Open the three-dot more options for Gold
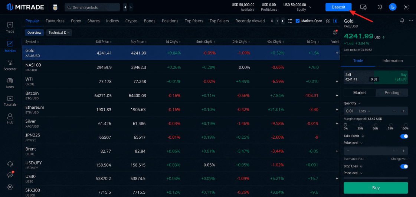Image resolution: width=416 pixels, height=197 pixels. pyautogui.click(x=411, y=20)
